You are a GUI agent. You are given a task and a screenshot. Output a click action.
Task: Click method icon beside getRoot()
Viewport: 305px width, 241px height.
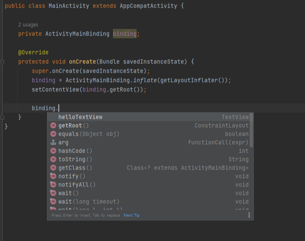coord(53,126)
